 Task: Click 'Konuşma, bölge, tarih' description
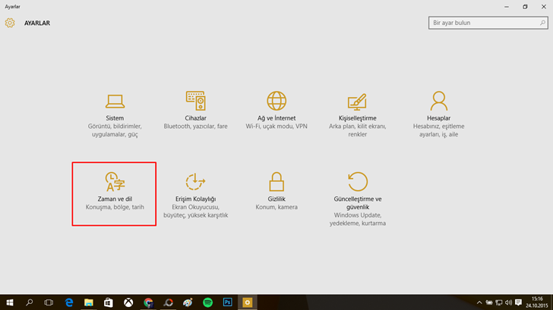(x=115, y=207)
